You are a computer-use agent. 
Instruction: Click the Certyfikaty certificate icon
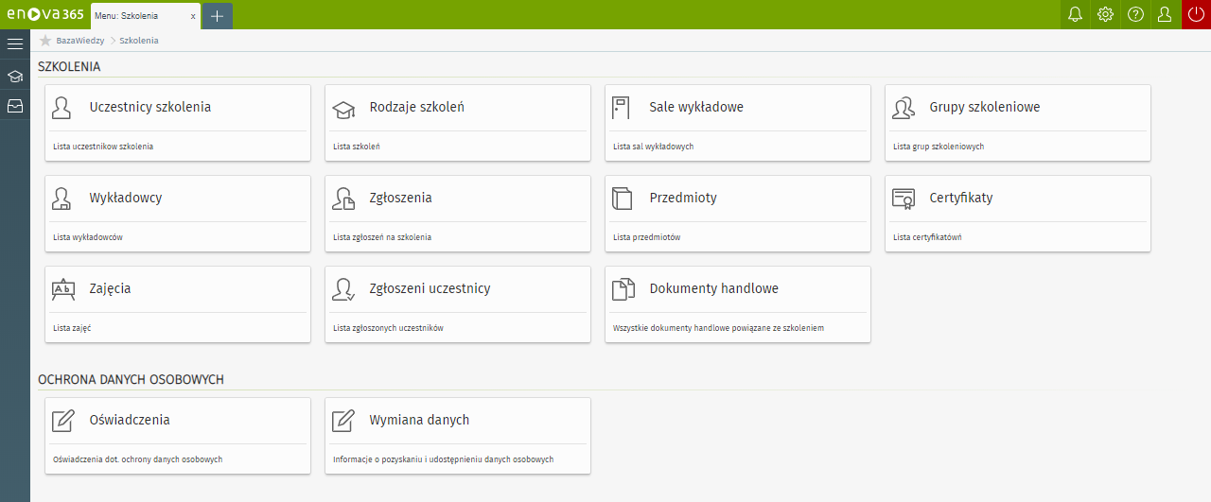904,199
